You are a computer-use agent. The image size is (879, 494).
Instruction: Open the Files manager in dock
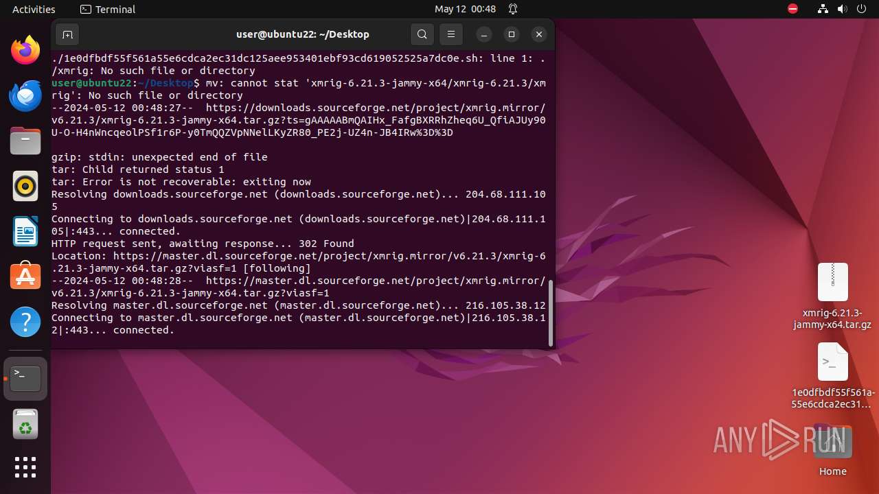25,141
